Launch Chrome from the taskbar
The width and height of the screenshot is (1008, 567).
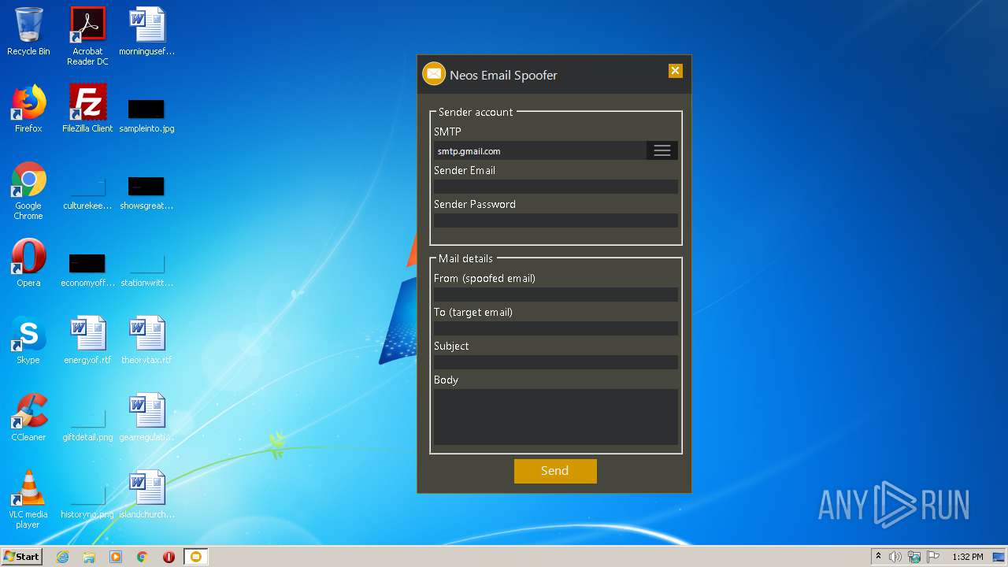[x=143, y=557]
